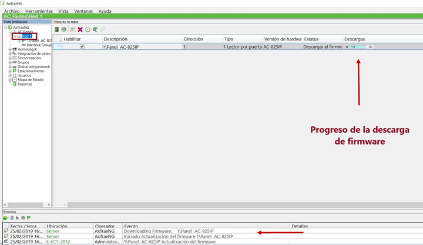Screen dimensions: 423x245
Task: Click the calendar icon in table toolbar
Action: pyautogui.click(x=73, y=29)
